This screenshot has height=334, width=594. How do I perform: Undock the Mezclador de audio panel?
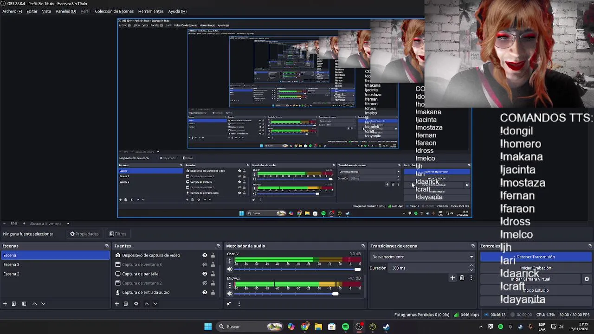coord(363,246)
